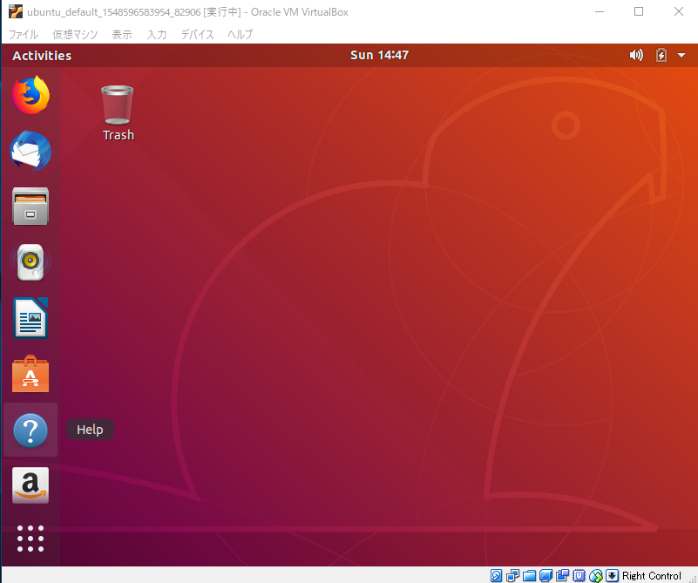Toggle sound via the speaker icon in top bar
This screenshot has height=583, width=698.
[x=635, y=54]
